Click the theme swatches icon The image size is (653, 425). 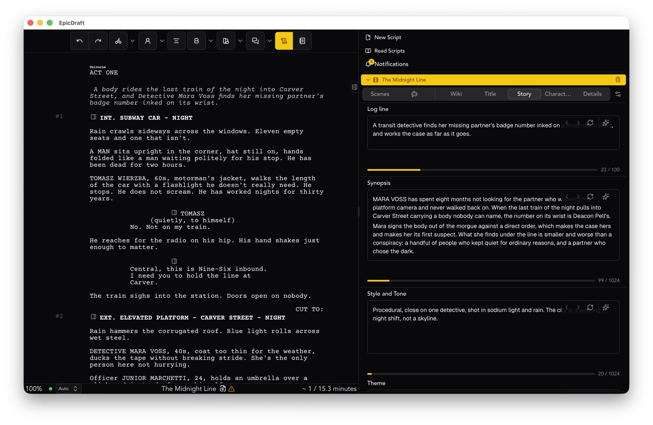[226, 41]
